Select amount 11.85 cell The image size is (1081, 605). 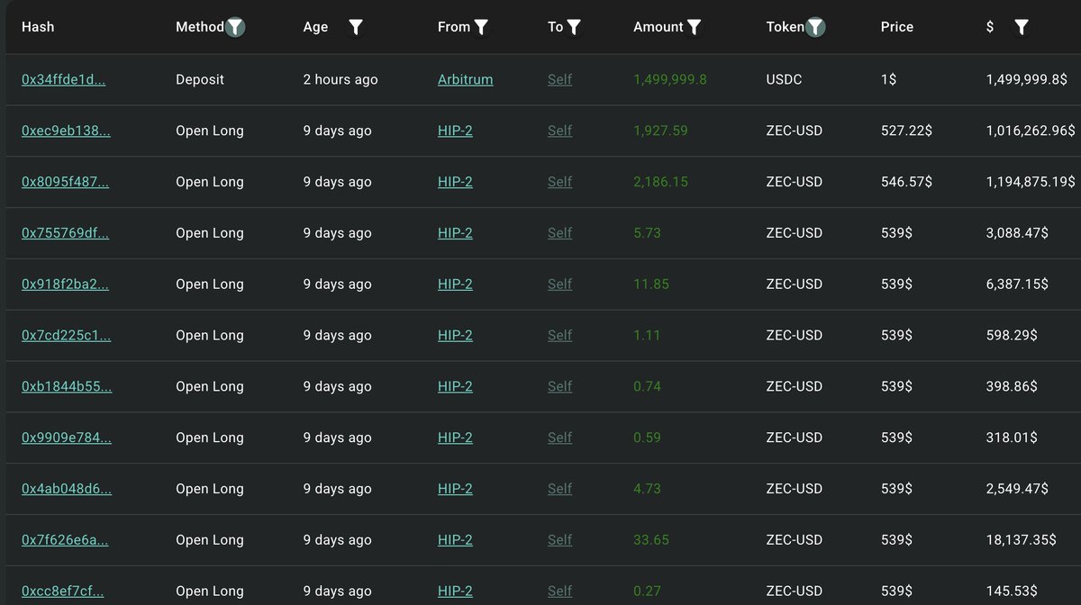651,284
